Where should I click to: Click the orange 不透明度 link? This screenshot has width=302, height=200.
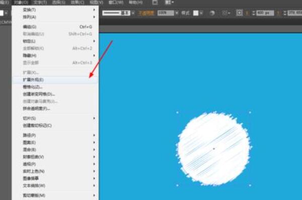pyautogui.click(x=146, y=13)
